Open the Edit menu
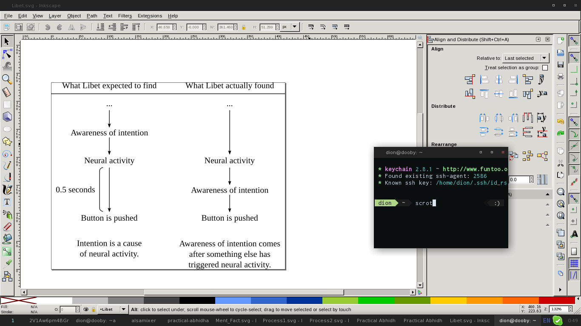 (23, 16)
